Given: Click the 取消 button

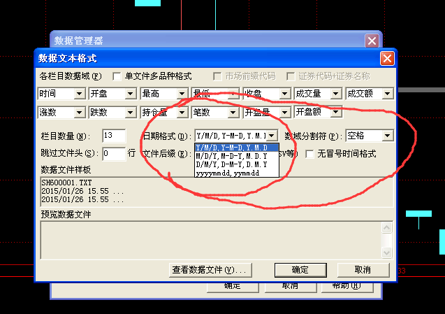Looking at the screenshot, I should pos(363,270).
